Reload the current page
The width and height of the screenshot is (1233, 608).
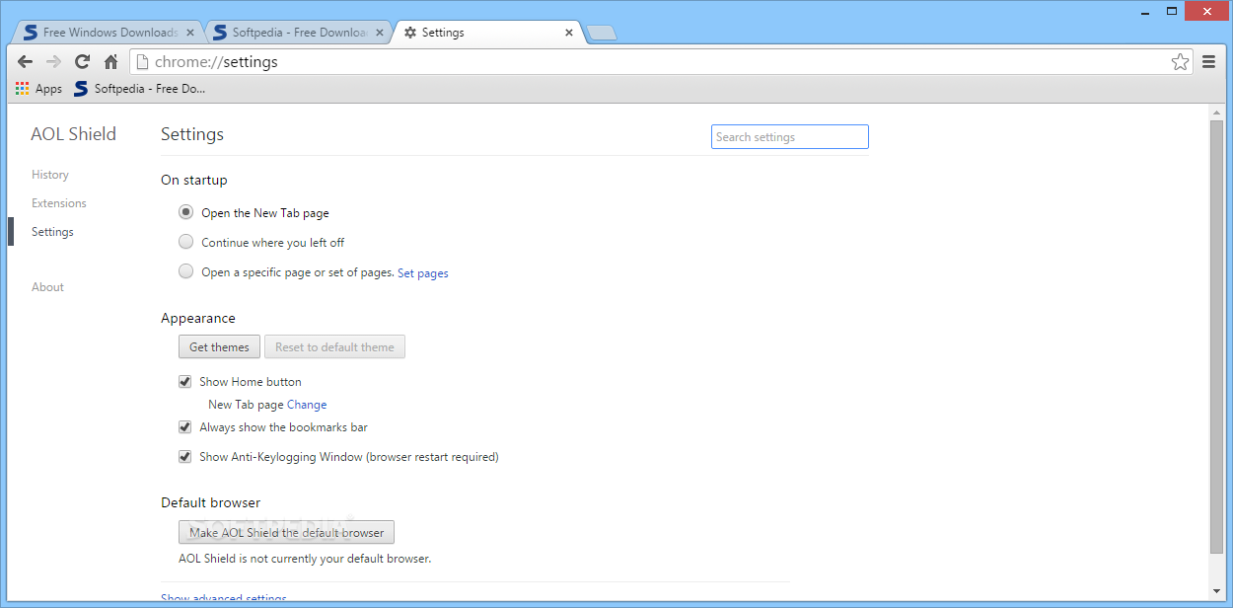click(x=82, y=62)
